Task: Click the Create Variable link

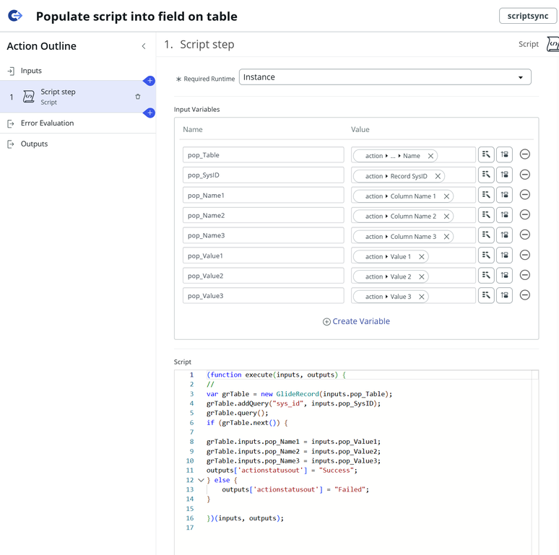Action: (x=356, y=321)
